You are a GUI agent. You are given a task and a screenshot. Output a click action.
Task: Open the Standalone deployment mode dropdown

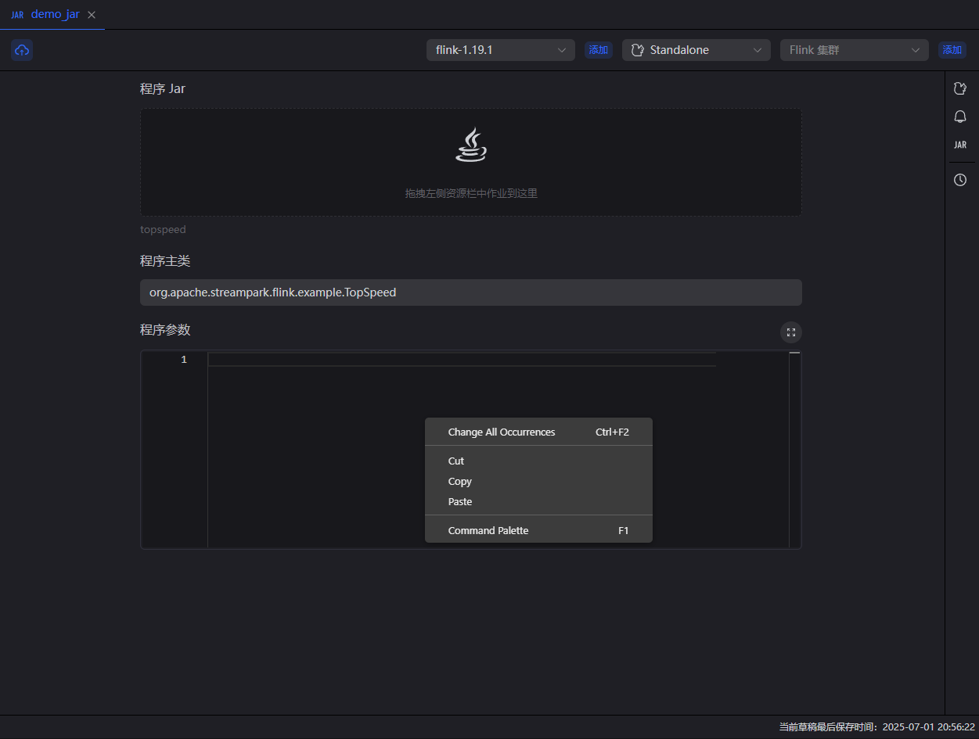coord(696,50)
